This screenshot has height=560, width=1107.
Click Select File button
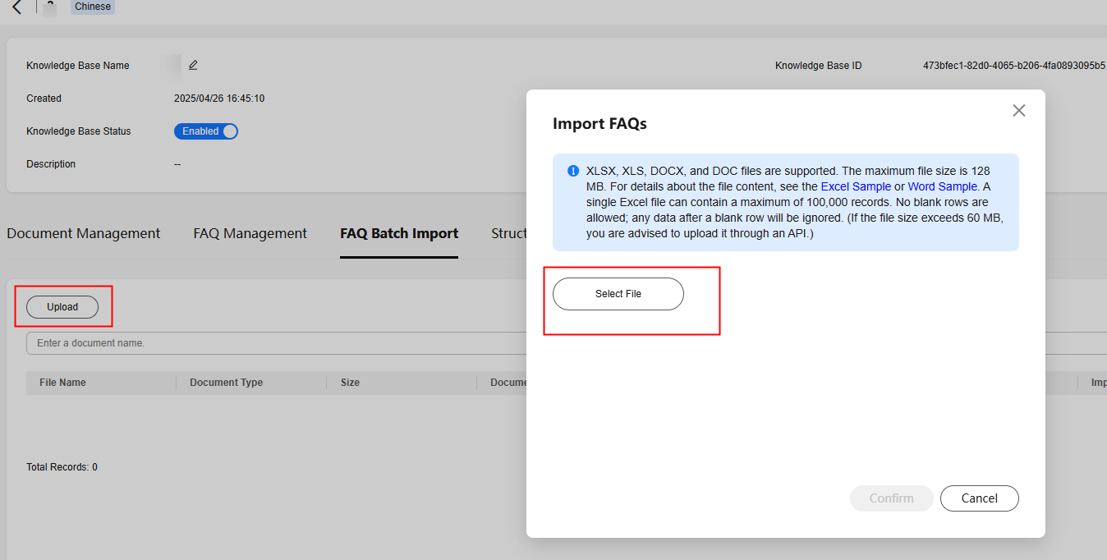[x=618, y=294]
